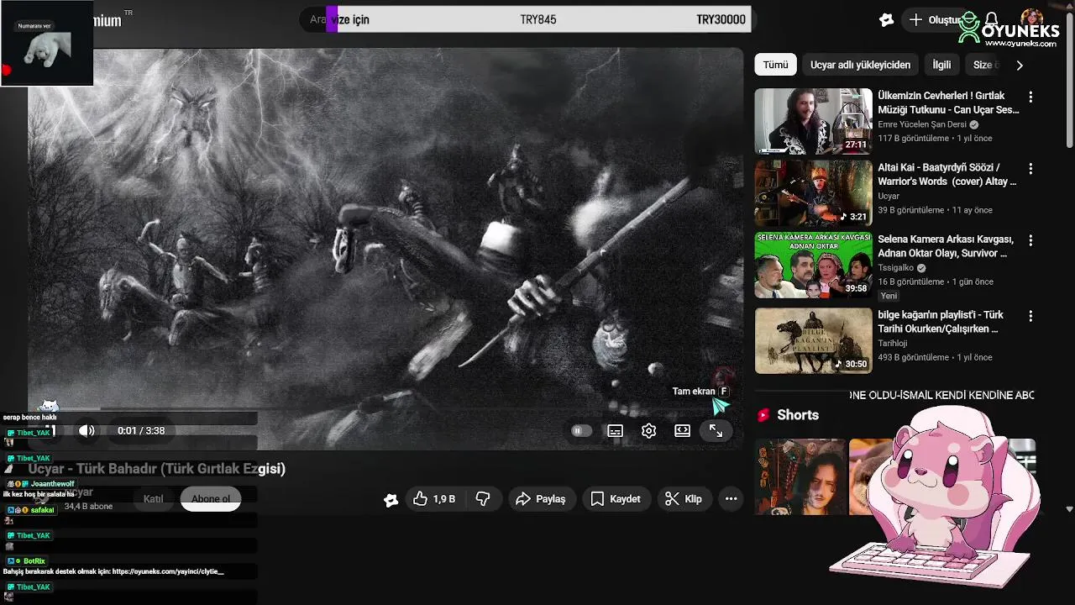Open the first Shorts thumbnail
1075x605 pixels.
800,476
